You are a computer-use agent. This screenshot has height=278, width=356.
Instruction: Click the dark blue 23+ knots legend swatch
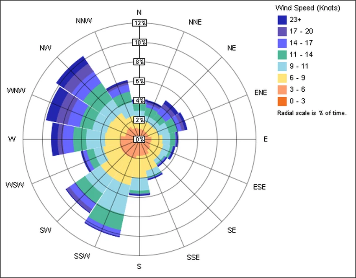(x=282, y=19)
